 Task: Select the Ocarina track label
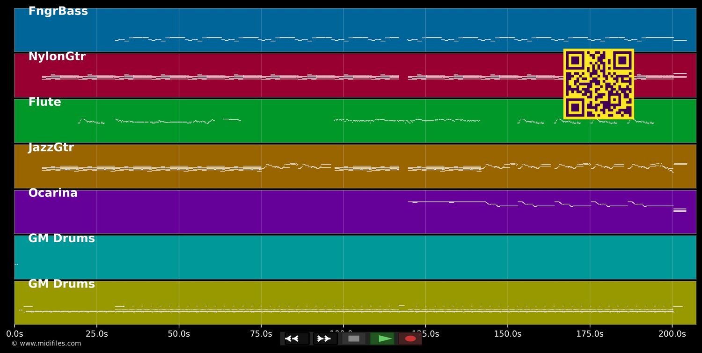[52, 192]
